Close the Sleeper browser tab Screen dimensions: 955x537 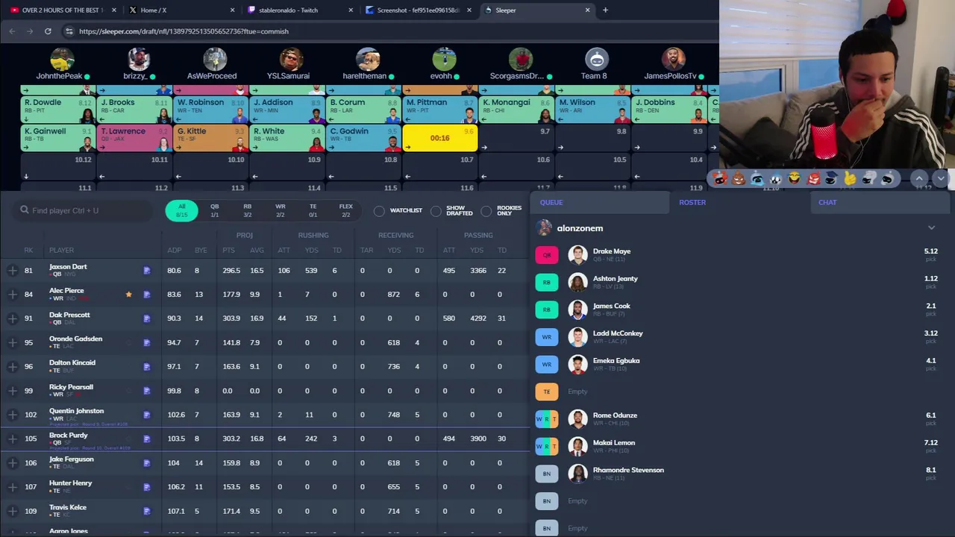(x=587, y=10)
